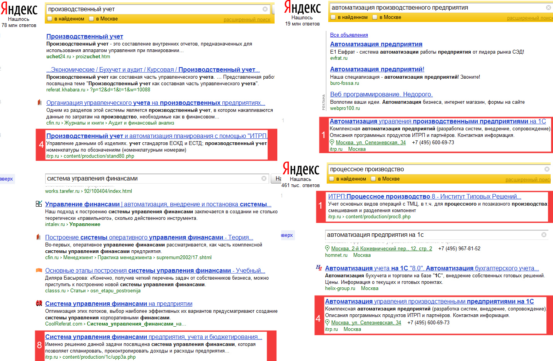Clear the 'система управления финансами' query text
This screenshot has height=361, width=553.
pos(264,179)
